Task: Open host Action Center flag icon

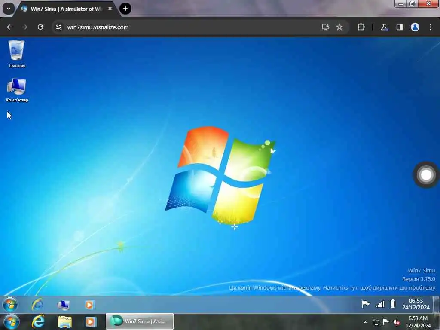Action: (386, 321)
